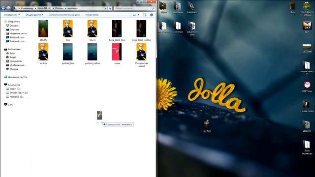Open the view options dropdown arrow
The image size is (315, 177).
click(138, 15)
